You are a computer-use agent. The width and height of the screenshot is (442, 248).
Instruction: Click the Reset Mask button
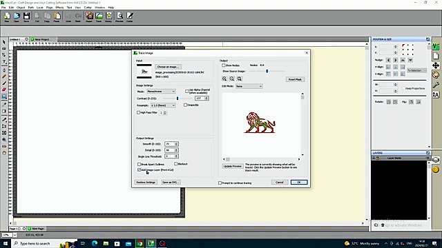(x=295, y=79)
